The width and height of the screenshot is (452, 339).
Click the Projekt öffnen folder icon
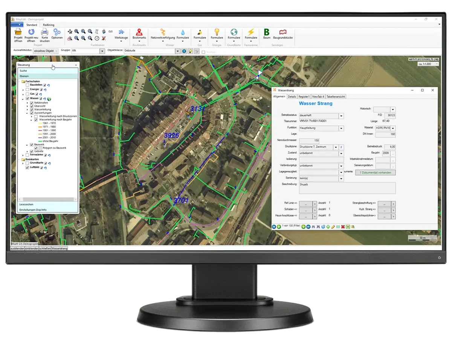click(x=18, y=32)
